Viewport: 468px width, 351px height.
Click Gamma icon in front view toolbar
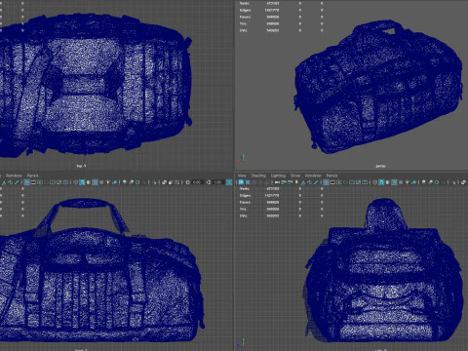pyautogui.click(x=209, y=182)
